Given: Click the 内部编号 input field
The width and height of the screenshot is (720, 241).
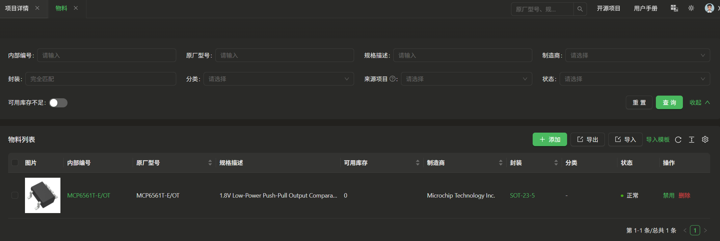Looking at the screenshot, I should click(x=106, y=55).
